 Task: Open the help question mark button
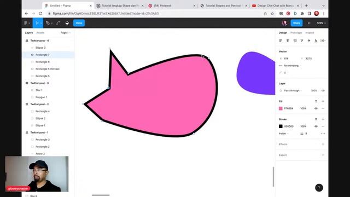click(319, 188)
